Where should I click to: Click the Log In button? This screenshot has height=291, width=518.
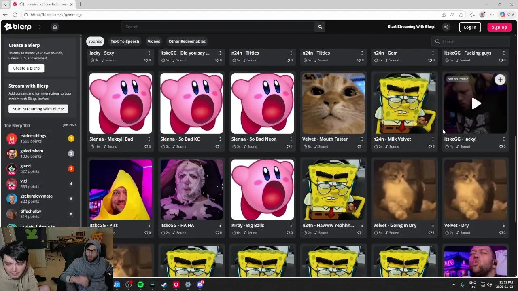[470, 27]
